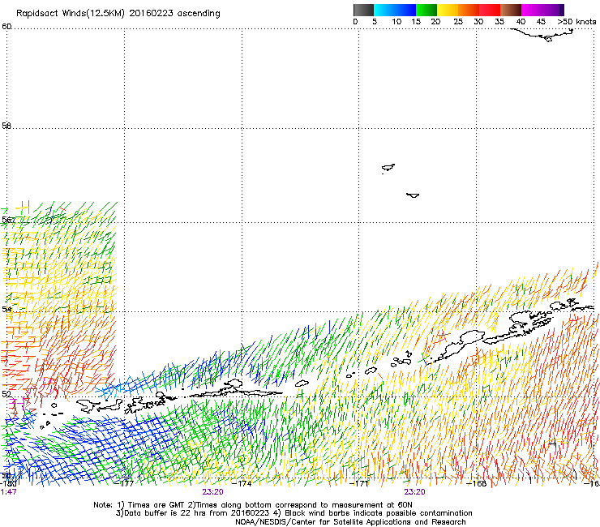The width and height of the screenshot is (600, 527).
Task: Click the green 15-20 knots color segment
Action: pyautogui.click(x=426, y=10)
